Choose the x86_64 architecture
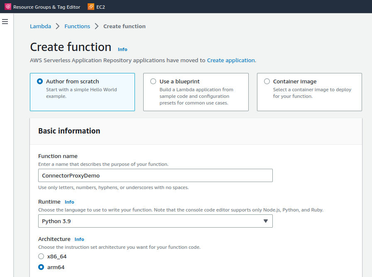 pyautogui.click(x=41, y=256)
